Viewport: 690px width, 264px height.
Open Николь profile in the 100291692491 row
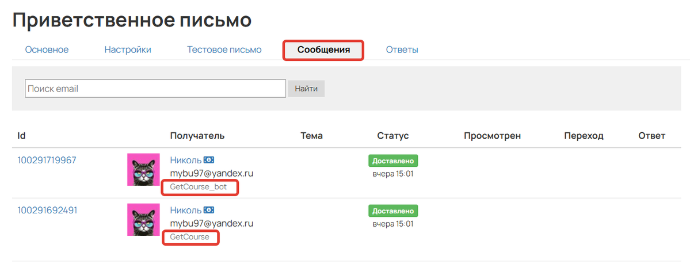pos(186,210)
